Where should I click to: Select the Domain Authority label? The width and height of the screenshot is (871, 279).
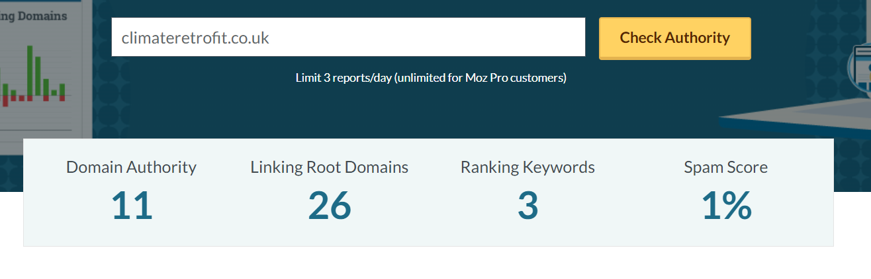click(131, 168)
